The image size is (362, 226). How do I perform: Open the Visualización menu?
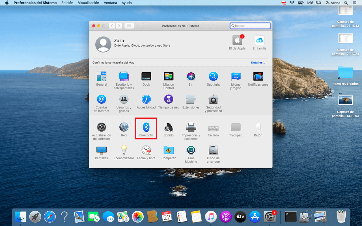(89, 3)
